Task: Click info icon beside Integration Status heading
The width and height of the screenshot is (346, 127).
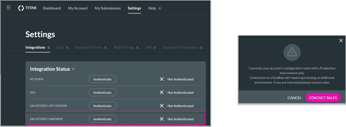Action: click(x=73, y=69)
